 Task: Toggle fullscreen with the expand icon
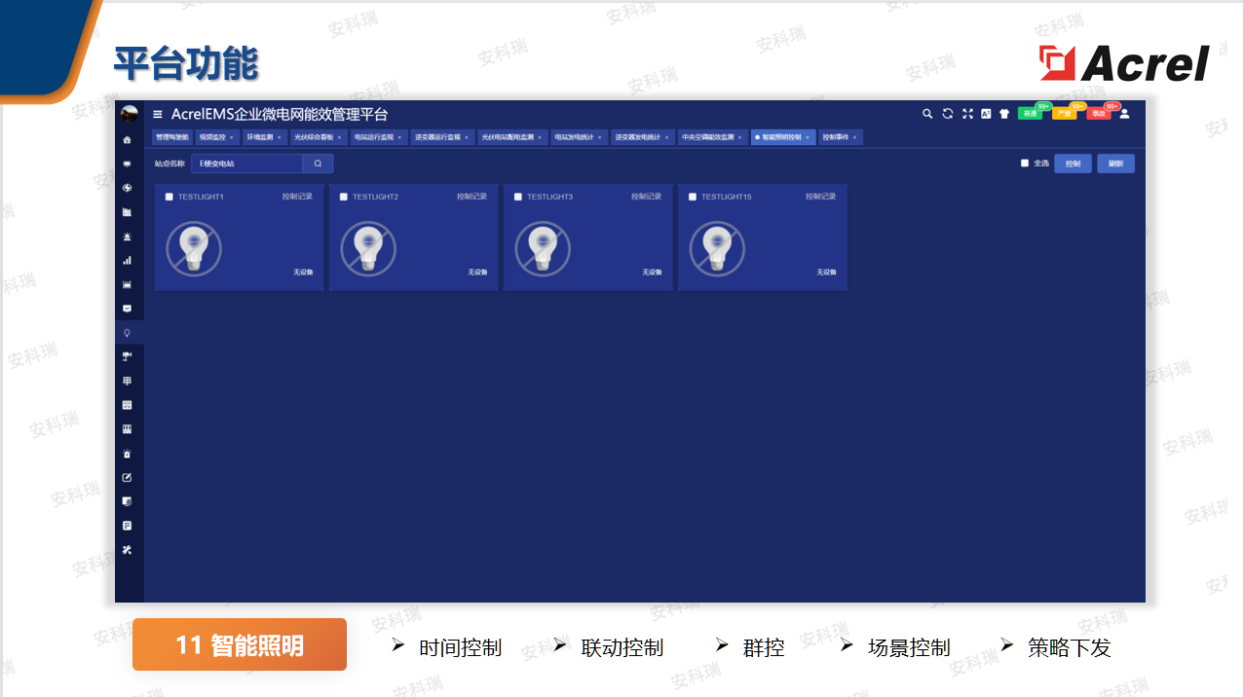click(967, 114)
